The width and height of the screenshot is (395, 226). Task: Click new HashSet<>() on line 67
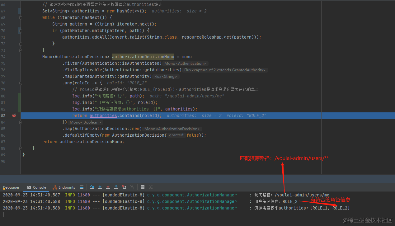[125, 11]
